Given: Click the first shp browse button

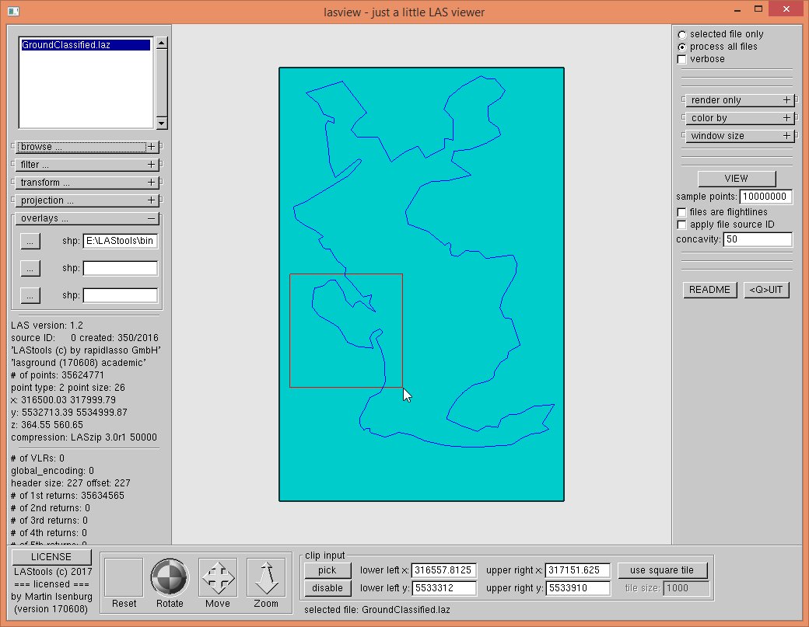Looking at the screenshot, I should (30, 242).
